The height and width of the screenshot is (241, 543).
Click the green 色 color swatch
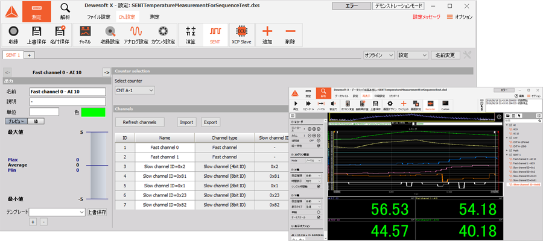click(93, 112)
